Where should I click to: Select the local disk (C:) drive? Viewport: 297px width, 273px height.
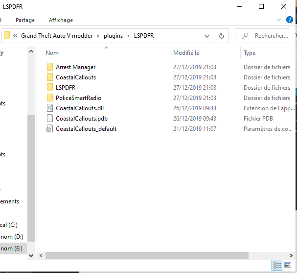pos(9,225)
